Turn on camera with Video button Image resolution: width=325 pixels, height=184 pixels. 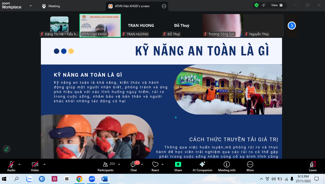[x=35, y=166]
